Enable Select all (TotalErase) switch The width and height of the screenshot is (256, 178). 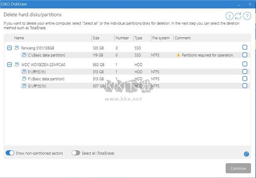(76, 153)
